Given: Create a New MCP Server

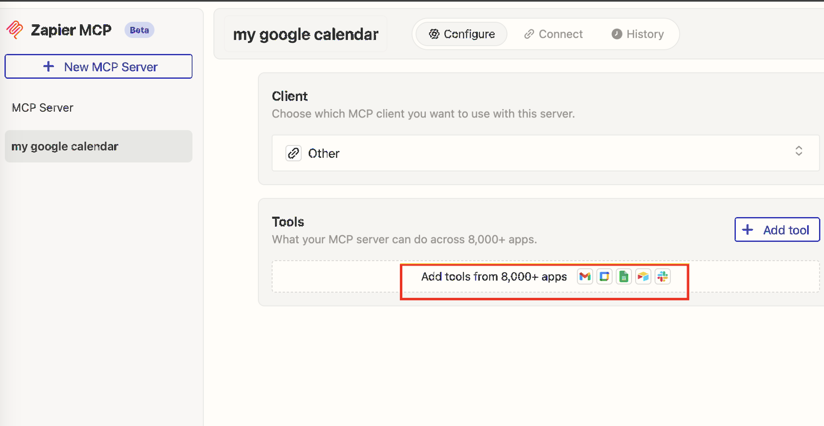Looking at the screenshot, I should coord(99,66).
